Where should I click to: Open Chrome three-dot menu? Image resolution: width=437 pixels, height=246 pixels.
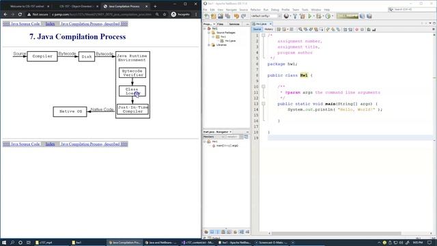coord(196,14)
